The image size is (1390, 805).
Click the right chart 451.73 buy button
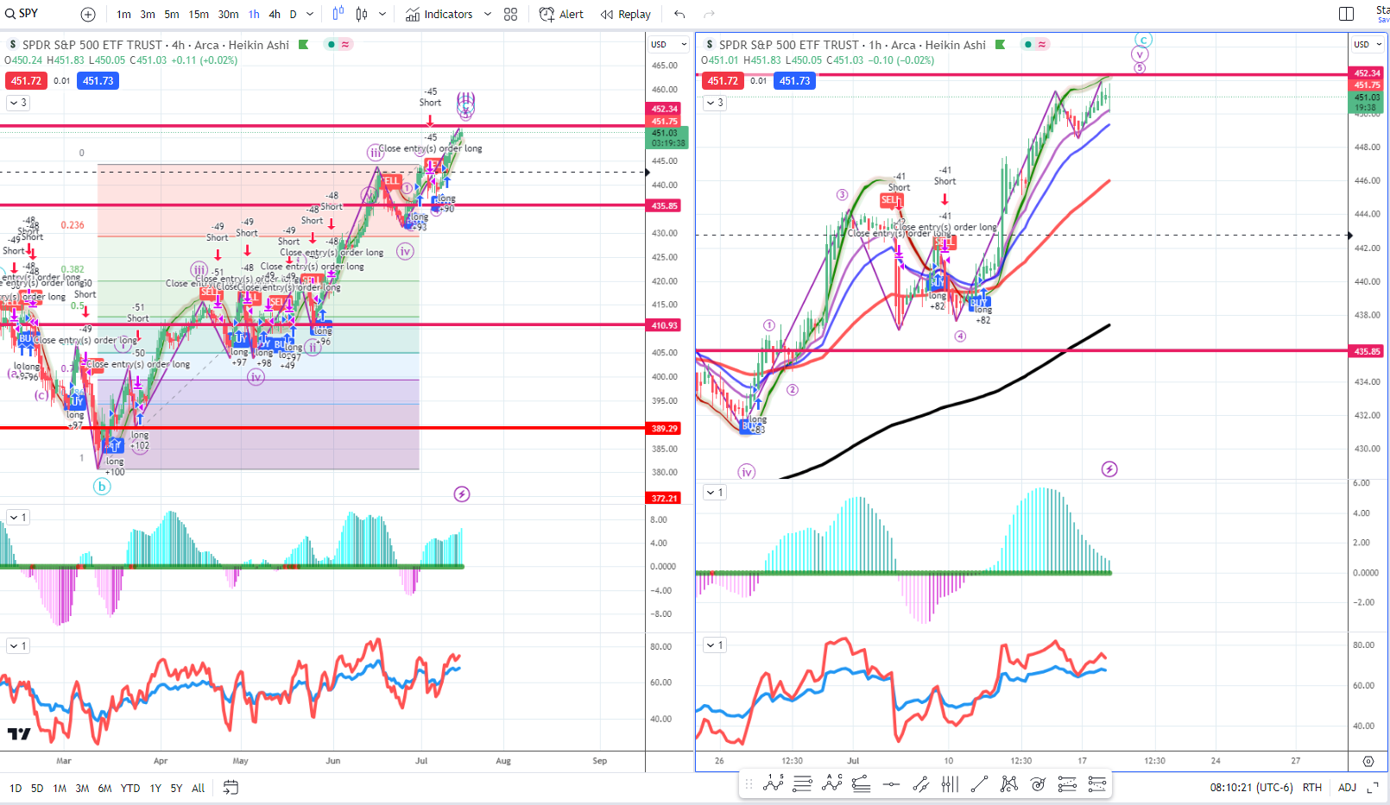tap(794, 80)
